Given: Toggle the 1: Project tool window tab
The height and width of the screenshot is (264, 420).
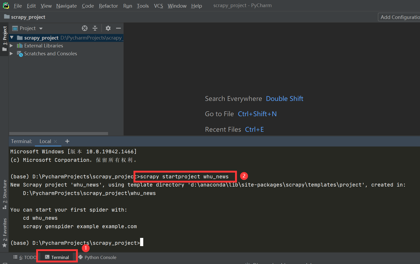Looking at the screenshot, I should [4, 39].
